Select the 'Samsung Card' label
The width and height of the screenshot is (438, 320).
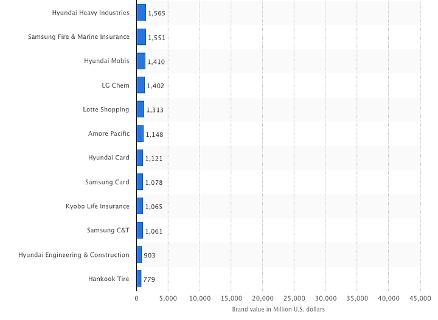(x=107, y=182)
